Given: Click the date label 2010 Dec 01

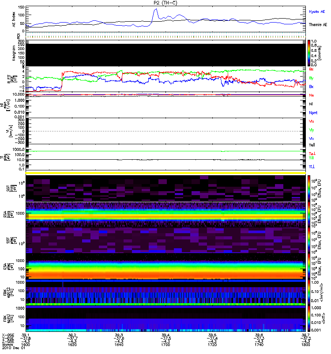Looking at the screenshot, I should pyautogui.click(x=14, y=348).
